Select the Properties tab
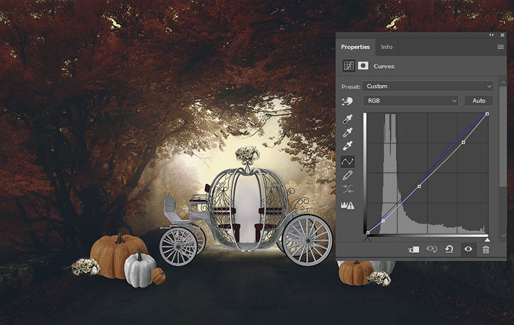Viewport: 514px width, 325px height. pos(355,47)
